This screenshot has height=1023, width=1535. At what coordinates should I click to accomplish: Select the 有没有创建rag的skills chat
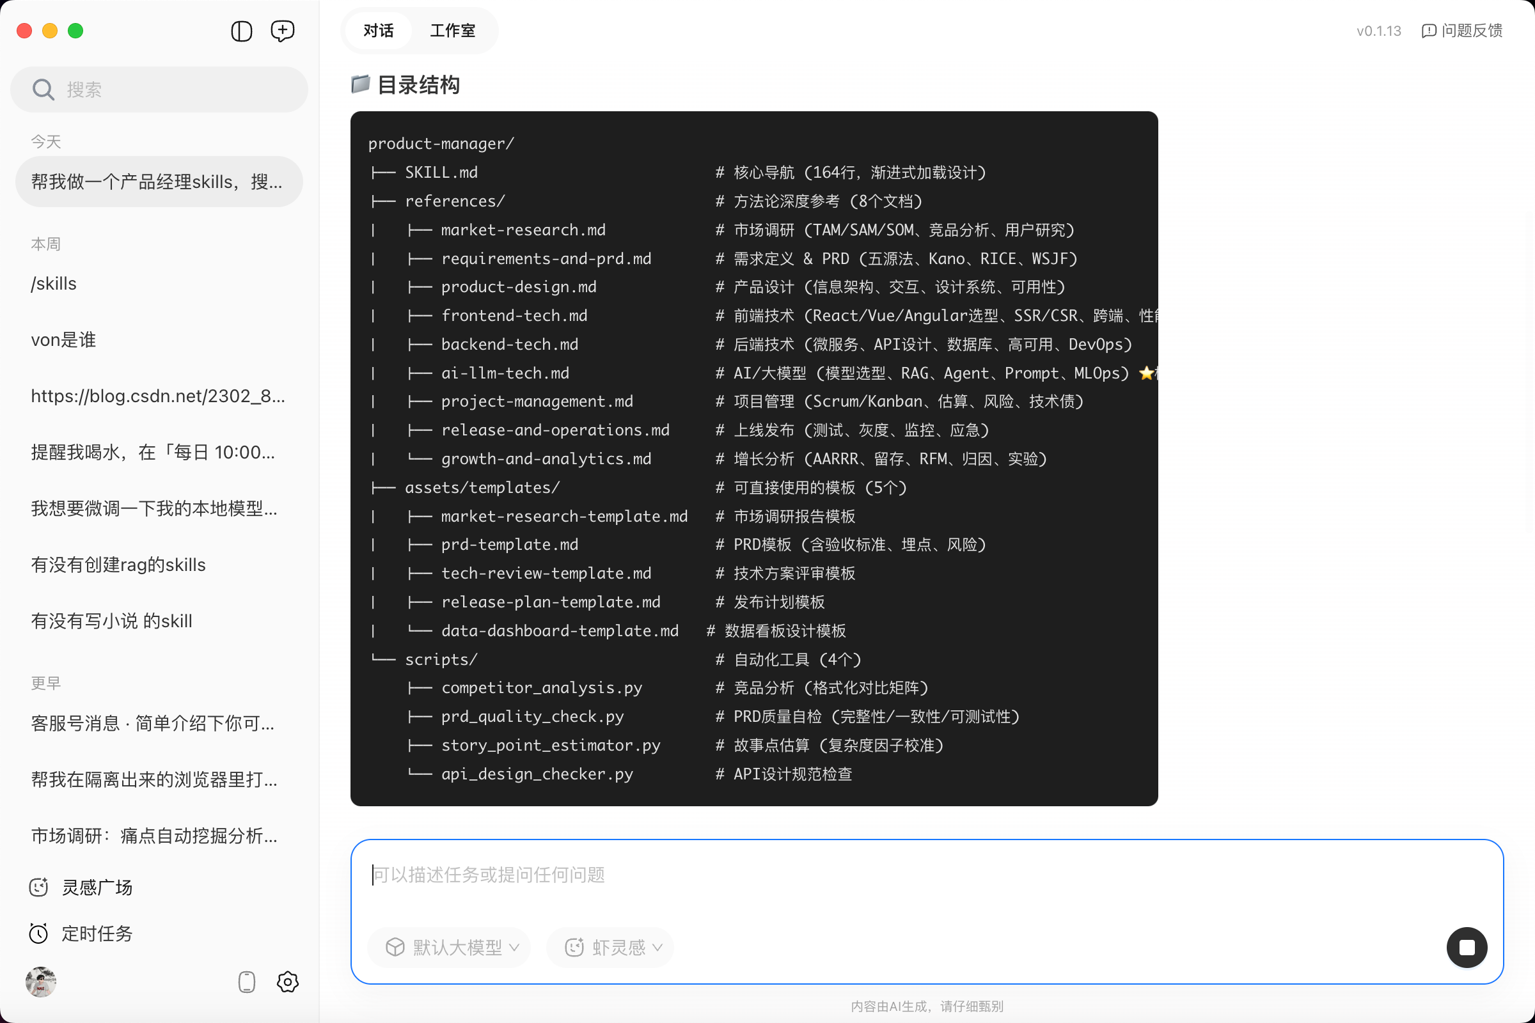(118, 565)
